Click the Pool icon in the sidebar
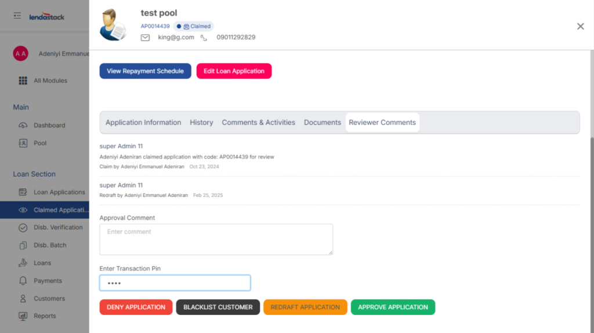Screen dimensions: 594x333 [x=23, y=143]
